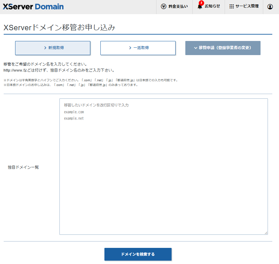Click the red notification badge showing 2
This screenshot has width=279, height=264.
click(x=201, y=3)
